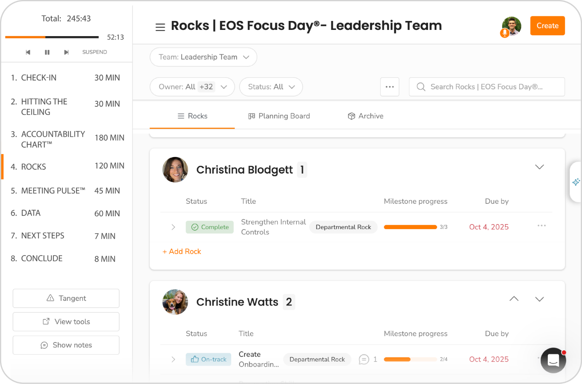This screenshot has width=582, height=384.
Task: Switch to the Archive tab
Action: pyautogui.click(x=365, y=116)
